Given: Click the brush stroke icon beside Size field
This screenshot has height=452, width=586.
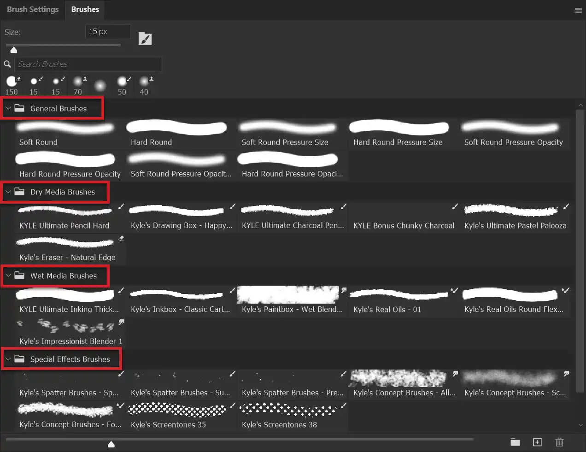Looking at the screenshot, I should click(x=145, y=39).
